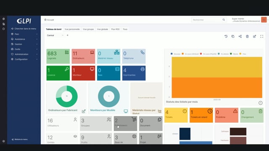Click the duplicate dashboard icon

(x=233, y=36)
